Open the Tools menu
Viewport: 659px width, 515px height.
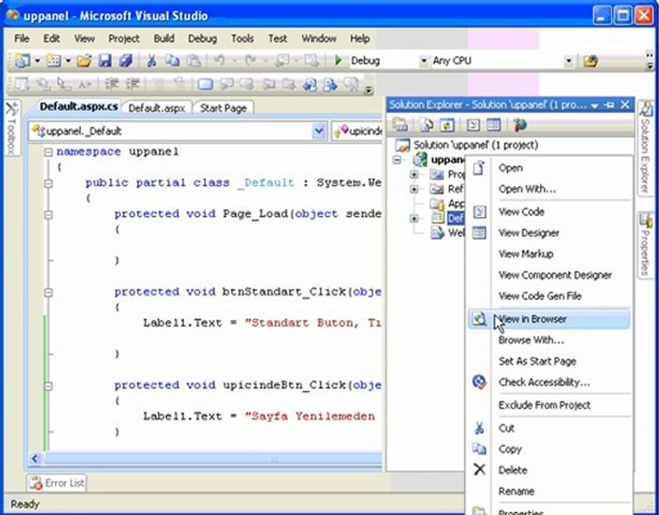click(x=243, y=39)
